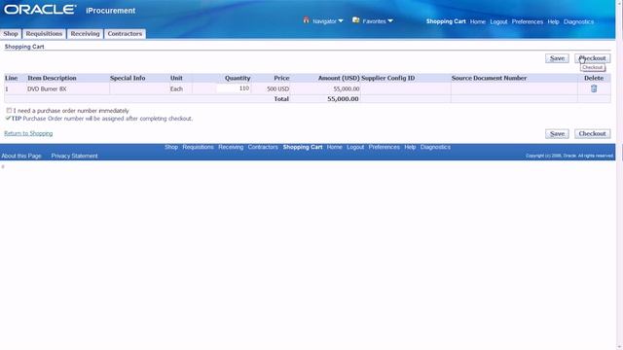This screenshot has width=623, height=350.
Task: Open Diagnostics in the header
Action: pos(578,21)
